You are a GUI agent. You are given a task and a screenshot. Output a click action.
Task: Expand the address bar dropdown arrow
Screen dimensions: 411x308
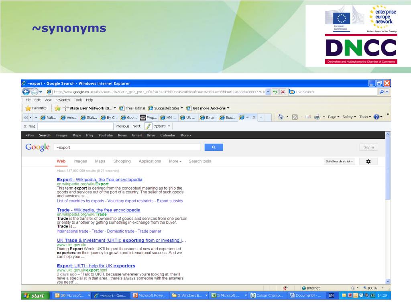pos(268,92)
